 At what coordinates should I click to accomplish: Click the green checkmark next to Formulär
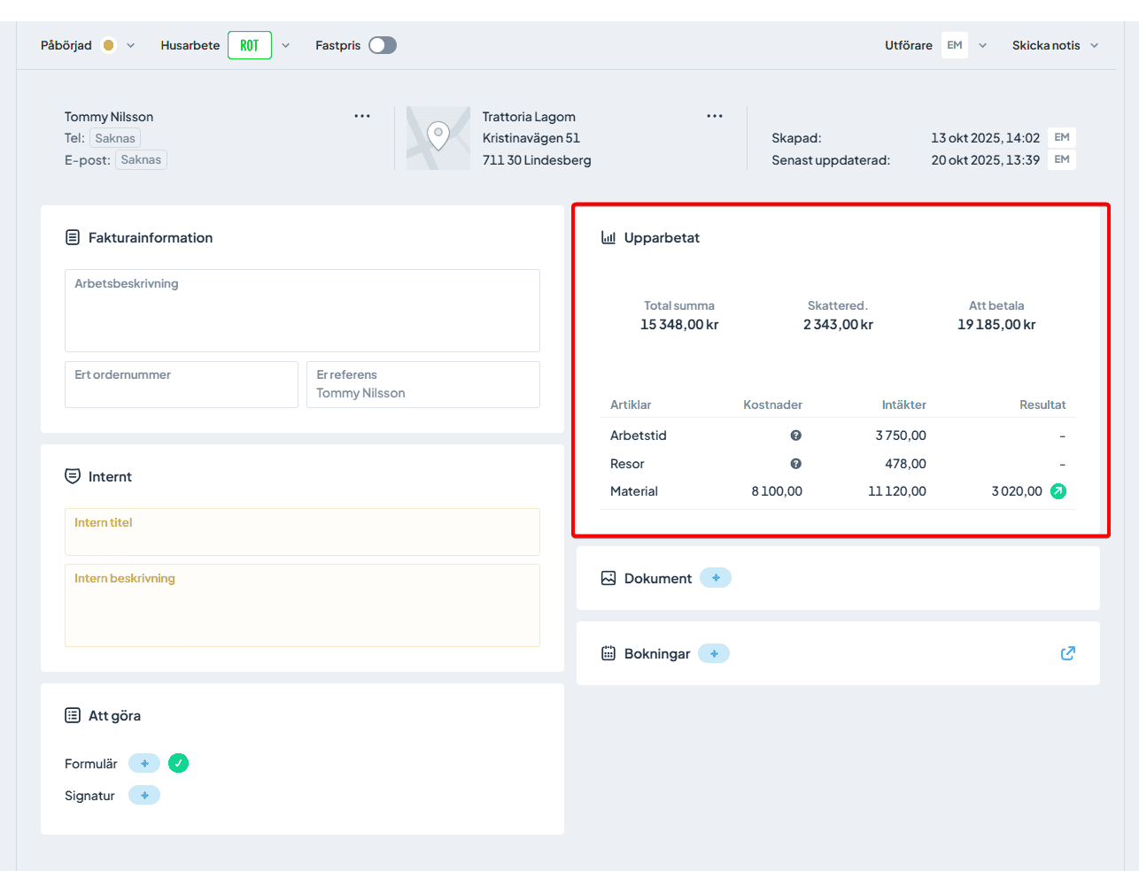click(178, 763)
